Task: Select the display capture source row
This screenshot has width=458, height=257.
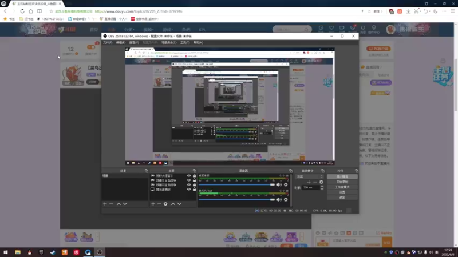Action: [173, 190]
